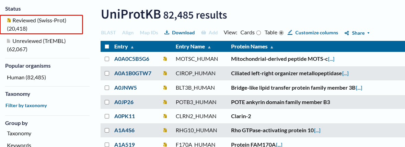
Task: Sort by Entry Name column arrow
Action: pyautogui.click(x=209, y=47)
